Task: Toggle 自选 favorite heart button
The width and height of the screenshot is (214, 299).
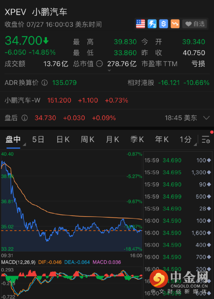Action: tap(195, 24)
